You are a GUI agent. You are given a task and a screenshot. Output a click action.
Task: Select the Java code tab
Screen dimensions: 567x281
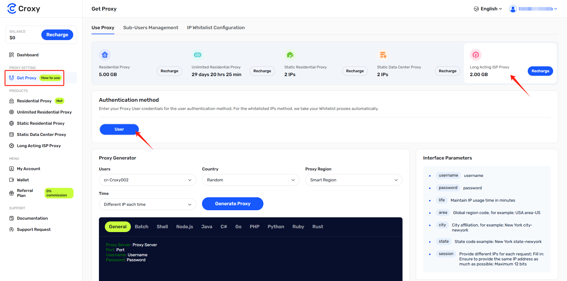[x=207, y=227]
